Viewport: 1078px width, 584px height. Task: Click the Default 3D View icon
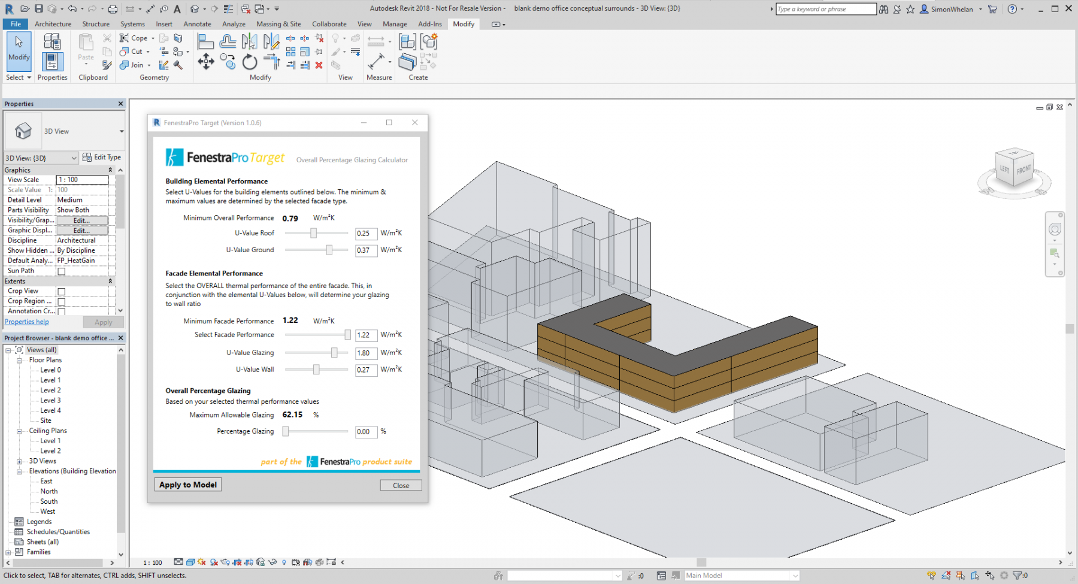tap(194, 8)
